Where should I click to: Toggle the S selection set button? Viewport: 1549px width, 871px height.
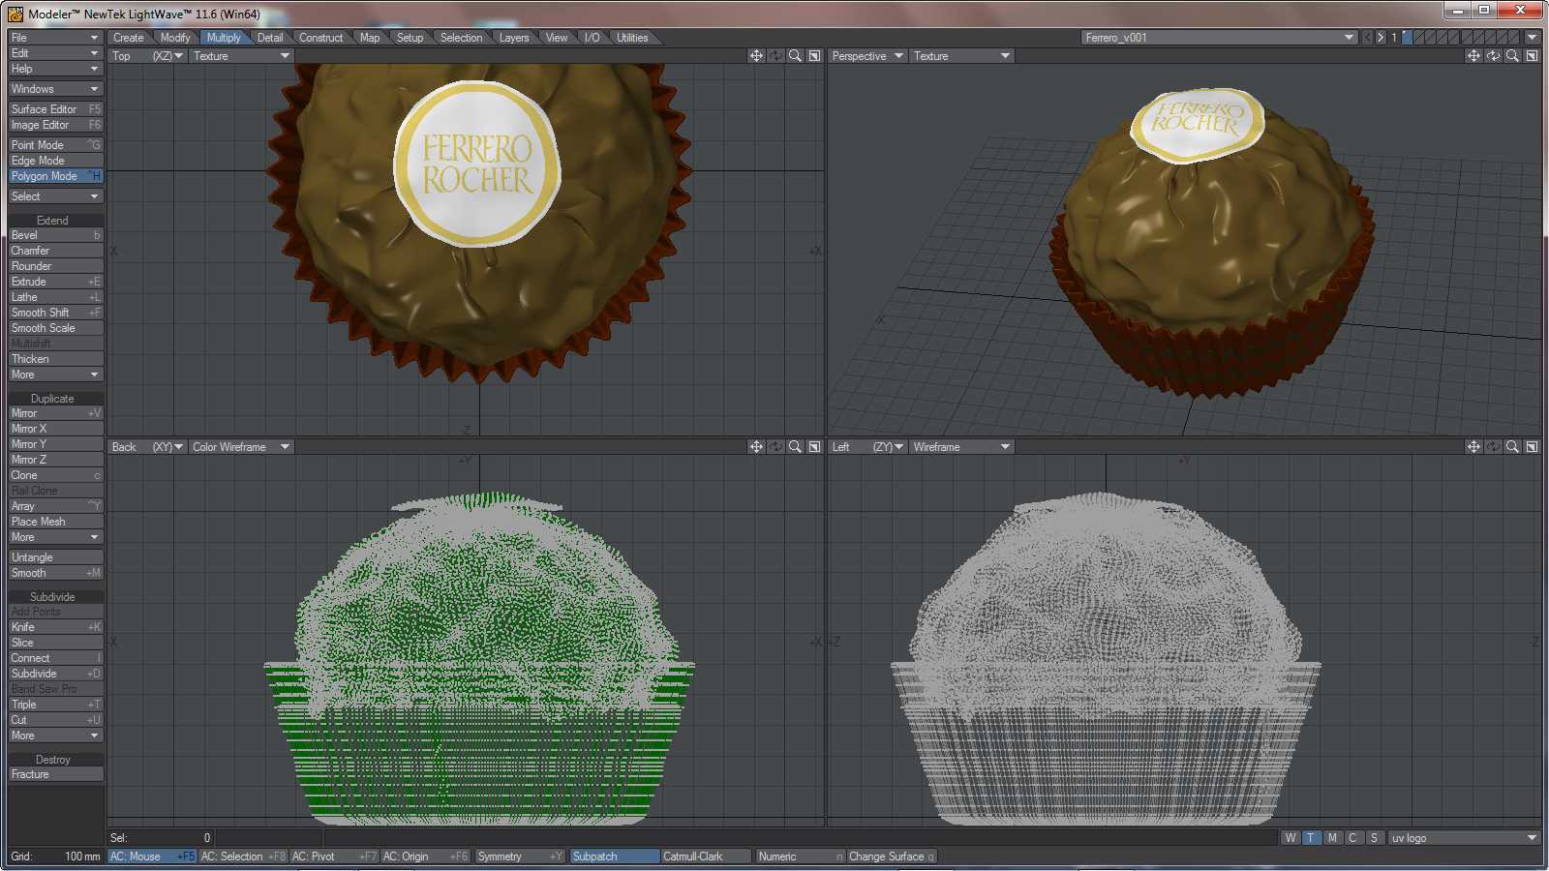point(1374,838)
